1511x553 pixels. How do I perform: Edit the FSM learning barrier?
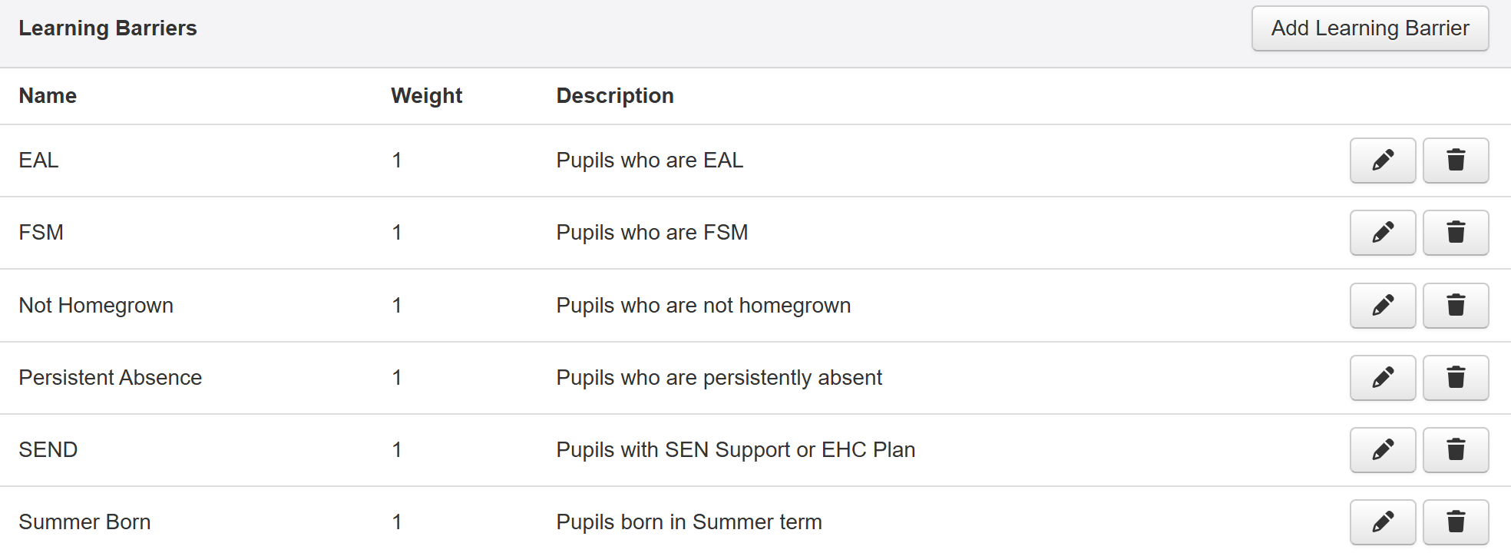[x=1382, y=233]
